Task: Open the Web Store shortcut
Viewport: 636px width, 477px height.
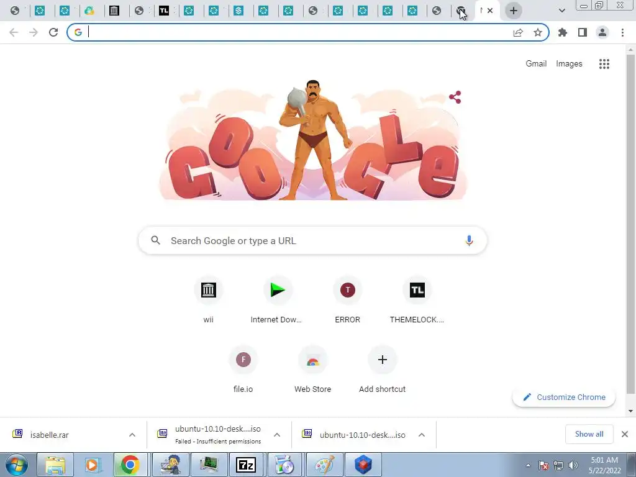Action: pos(313,370)
